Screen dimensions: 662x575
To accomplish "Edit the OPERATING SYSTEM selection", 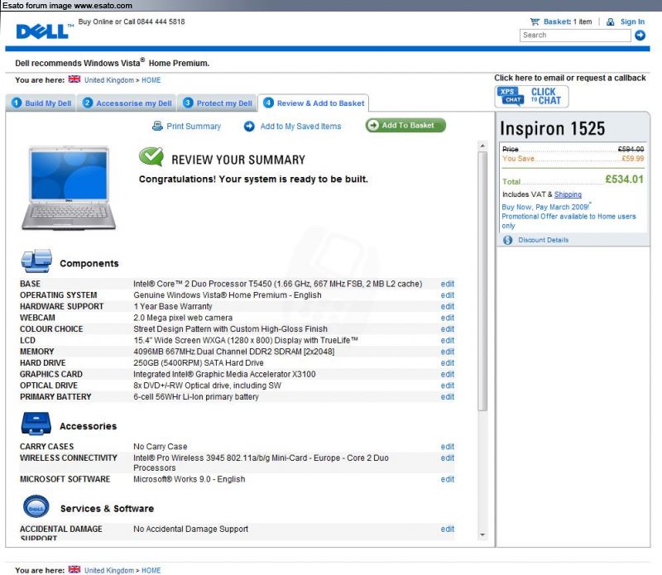I will click(x=448, y=295).
